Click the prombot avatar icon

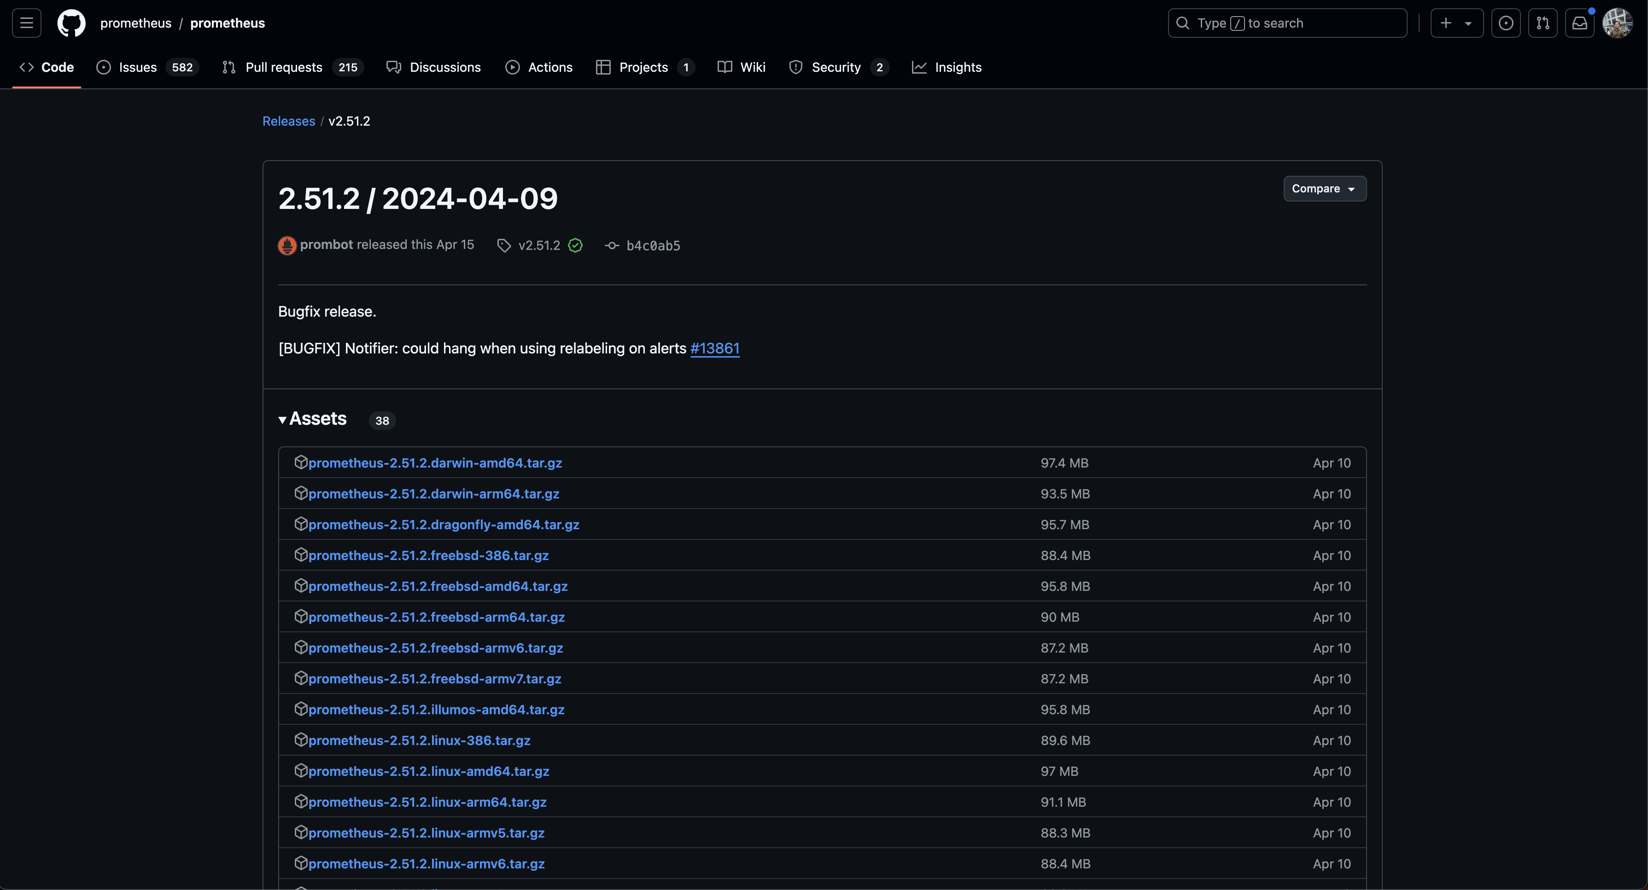click(x=287, y=246)
